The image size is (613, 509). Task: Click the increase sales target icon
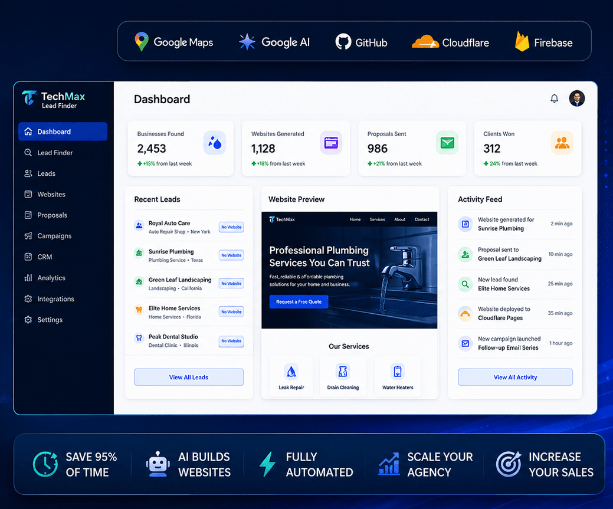pos(508,464)
